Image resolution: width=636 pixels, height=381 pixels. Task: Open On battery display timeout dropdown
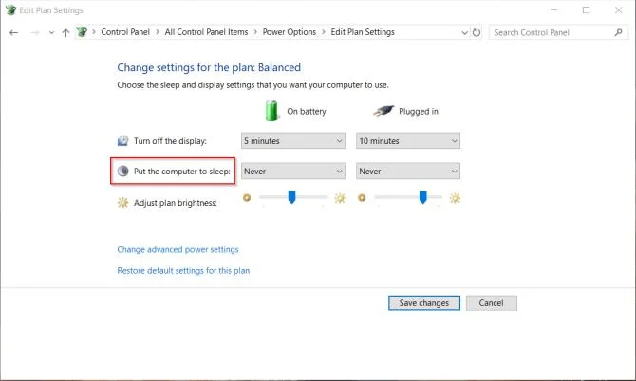point(293,141)
